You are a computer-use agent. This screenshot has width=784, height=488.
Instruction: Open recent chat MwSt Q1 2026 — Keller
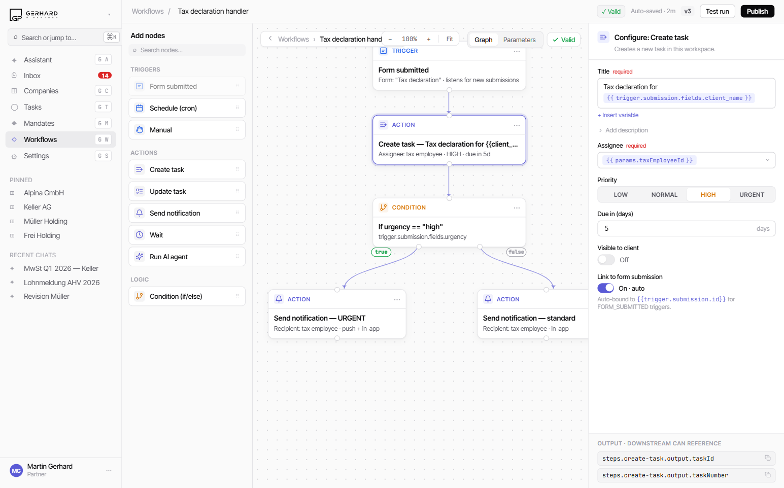[61, 268]
